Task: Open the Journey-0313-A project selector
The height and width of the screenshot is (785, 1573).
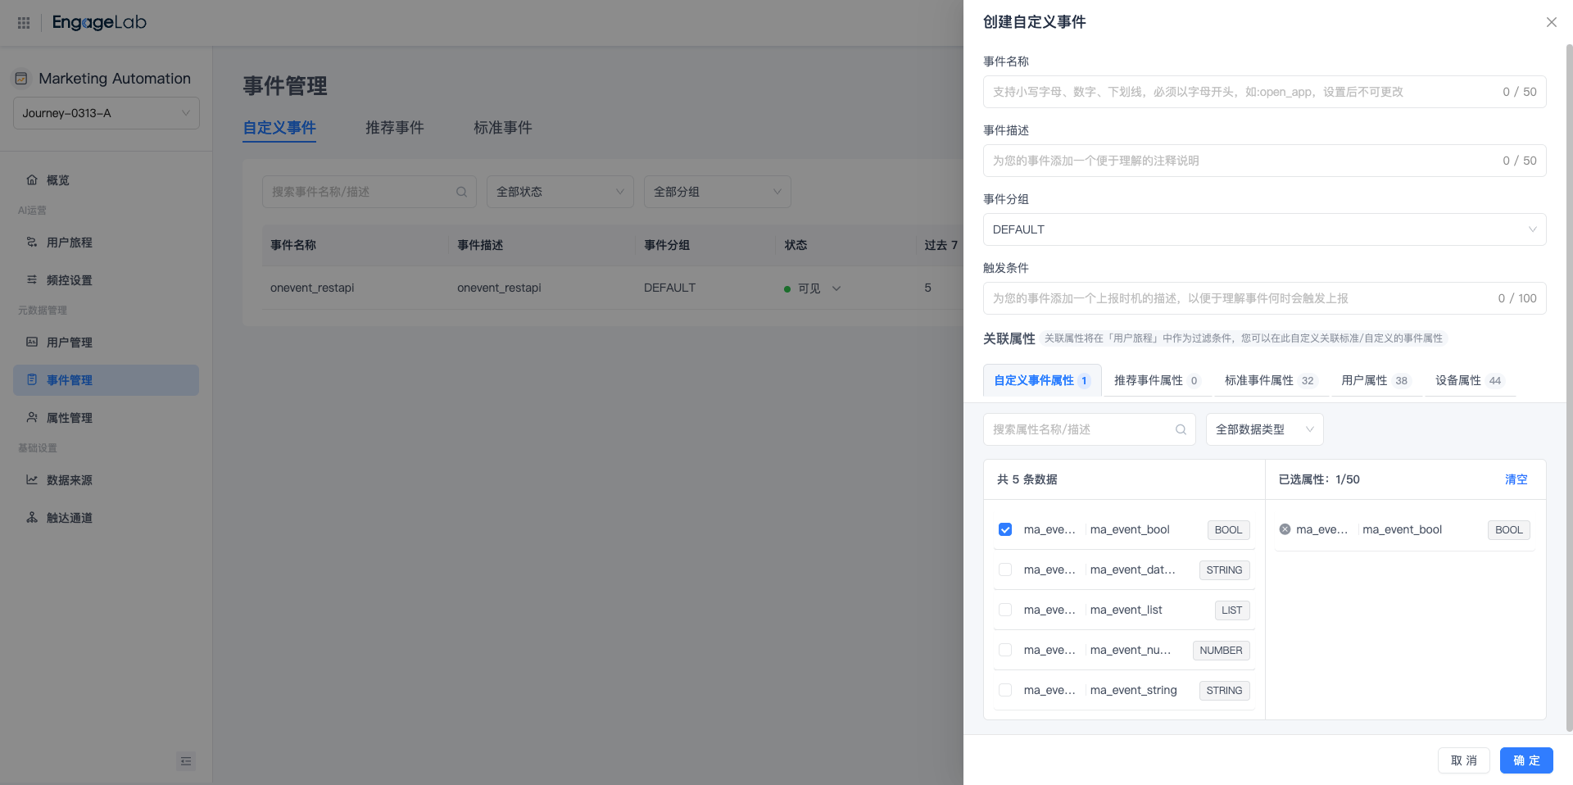Action: pyautogui.click(x=106, y=112)
